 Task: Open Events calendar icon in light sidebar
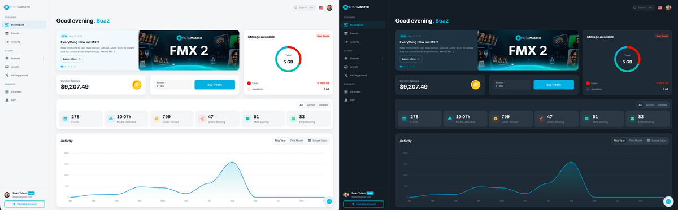pos(7,33)
